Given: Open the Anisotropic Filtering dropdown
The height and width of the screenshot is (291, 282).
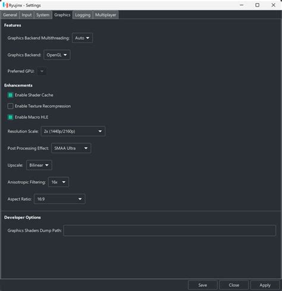Looking at the screenshot, I should 58,182.
